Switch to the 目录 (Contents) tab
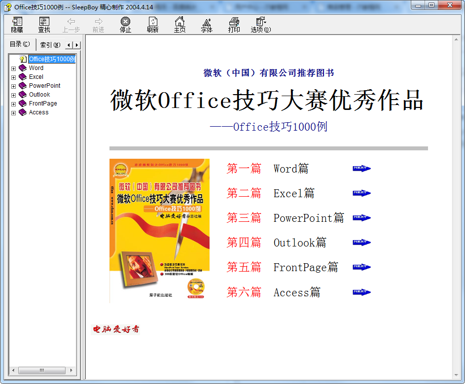465x384 pixels. (x=19, y=44)
